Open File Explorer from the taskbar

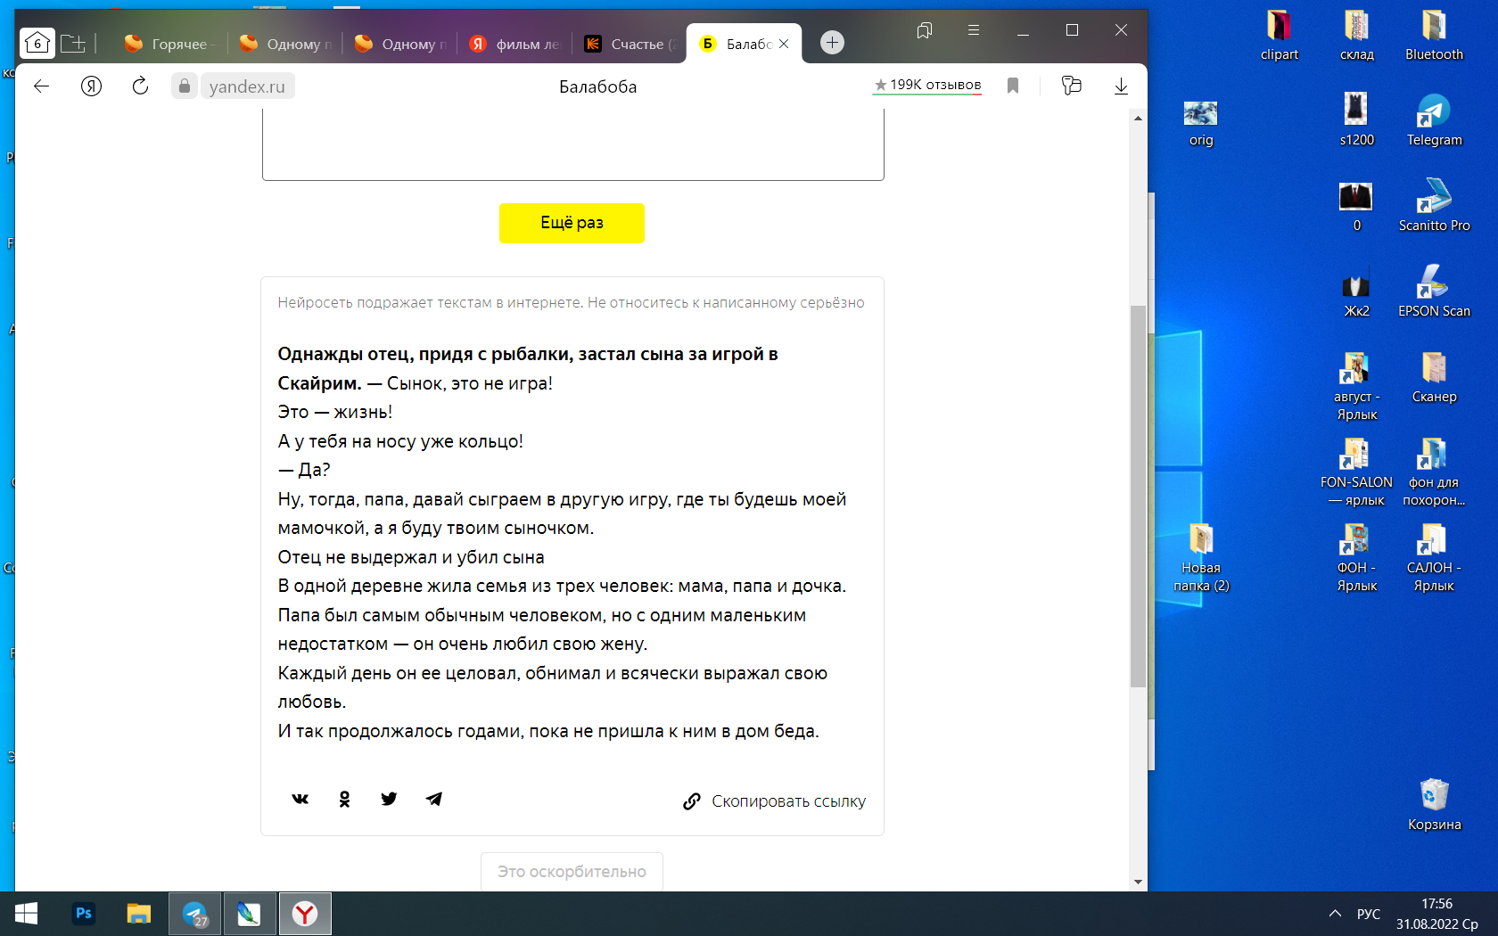coord(139,914)
